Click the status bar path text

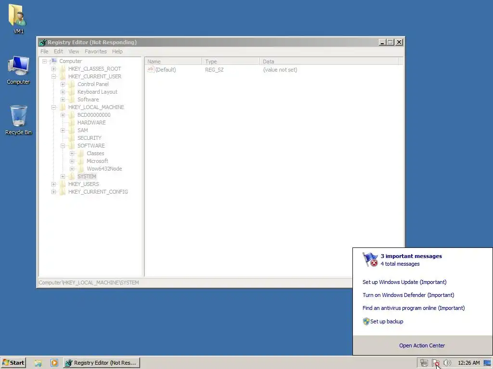89,283
